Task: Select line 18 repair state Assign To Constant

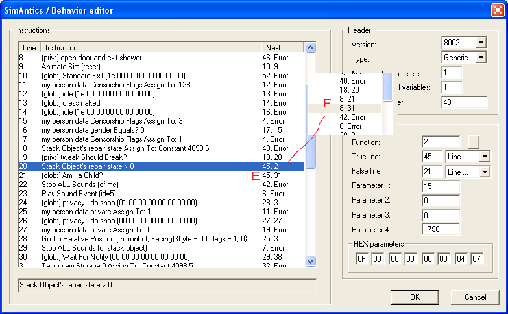Action: (x=162, y=148)
